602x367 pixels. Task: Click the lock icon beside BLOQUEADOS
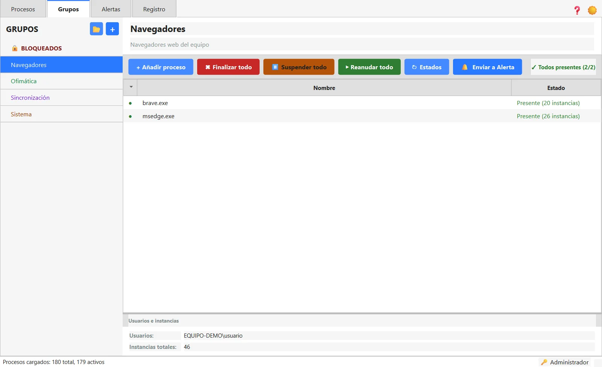(x=15, y=48)
